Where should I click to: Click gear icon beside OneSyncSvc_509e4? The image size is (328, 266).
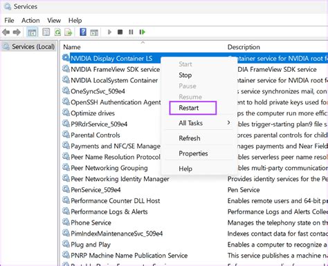[66, 91]
